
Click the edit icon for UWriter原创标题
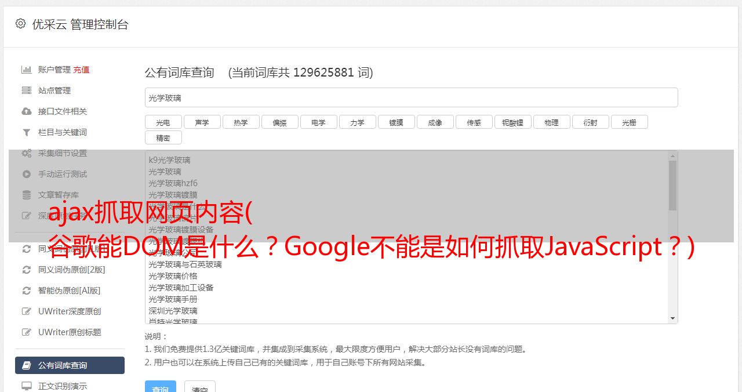[27, 332]
